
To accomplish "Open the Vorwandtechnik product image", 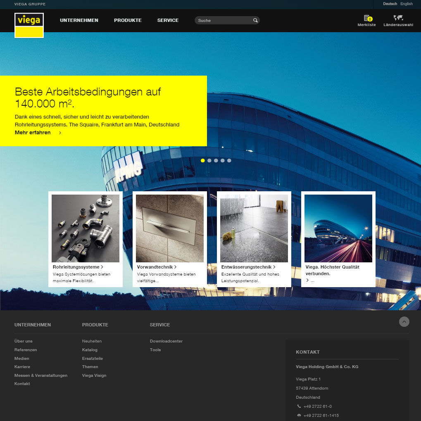I will (170, 228).
